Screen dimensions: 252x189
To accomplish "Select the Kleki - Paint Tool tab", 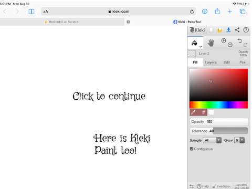I will click(187, 22).
